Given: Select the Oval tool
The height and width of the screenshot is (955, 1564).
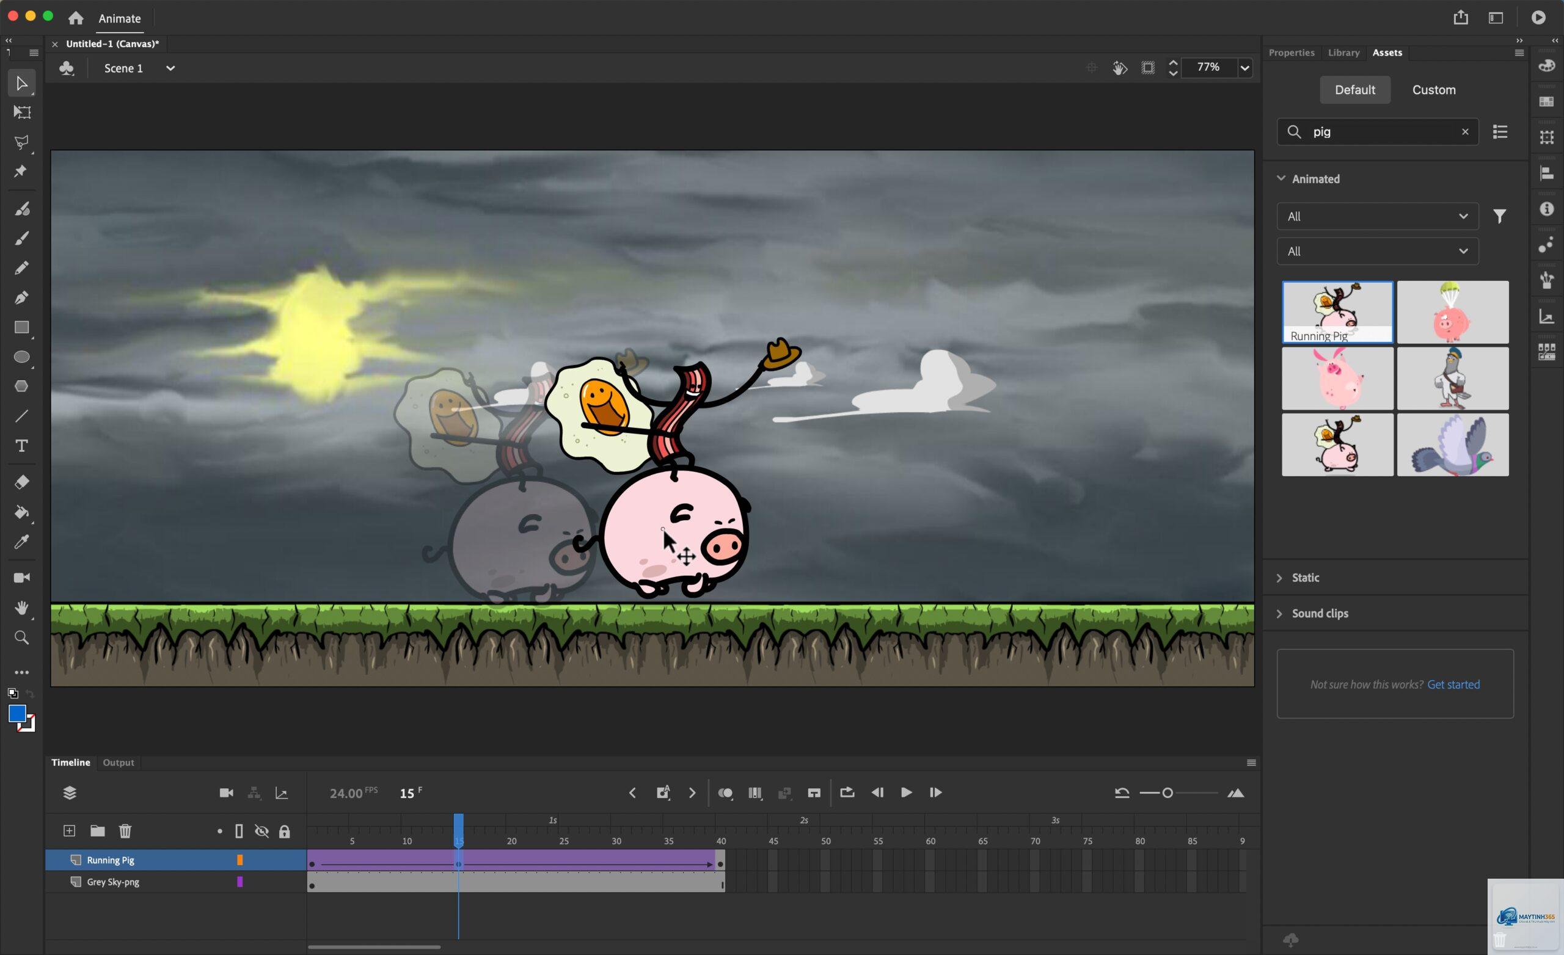Looking at the screenshot, I should [x=21, y=357].
